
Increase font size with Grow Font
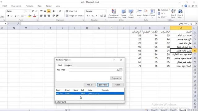tap(33, 11)
